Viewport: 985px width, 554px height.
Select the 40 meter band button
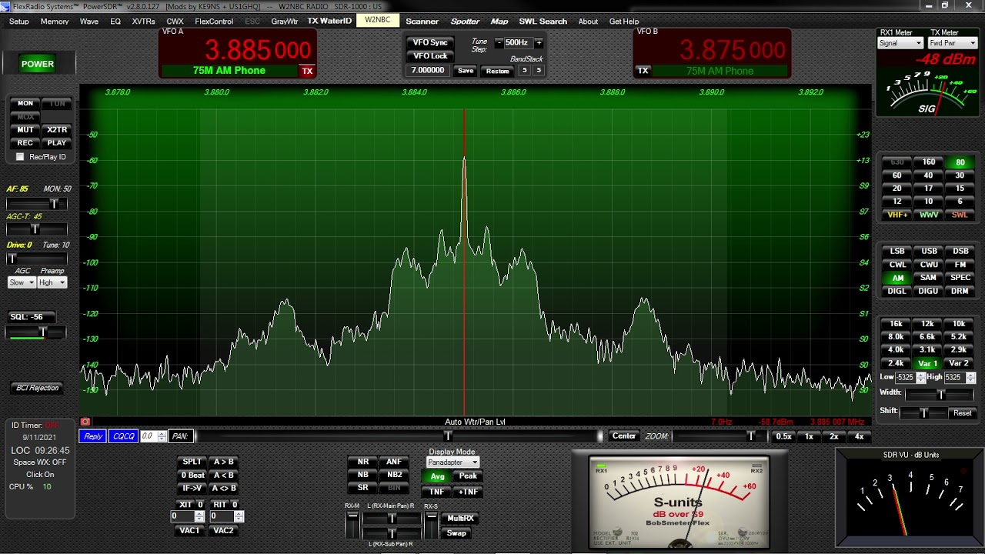pyautogui.click(x=929, y=175)
